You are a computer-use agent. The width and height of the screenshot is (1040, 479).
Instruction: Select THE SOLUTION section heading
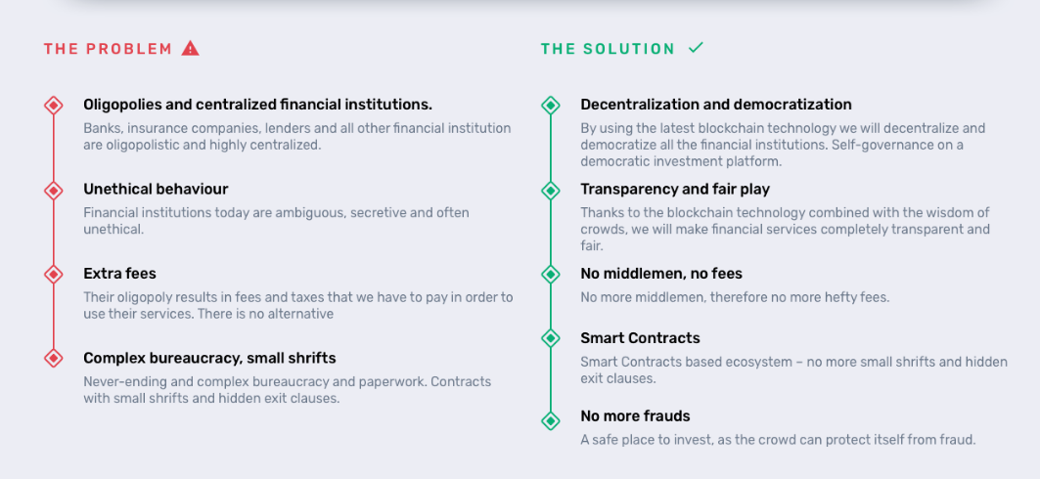pos(608,49)
